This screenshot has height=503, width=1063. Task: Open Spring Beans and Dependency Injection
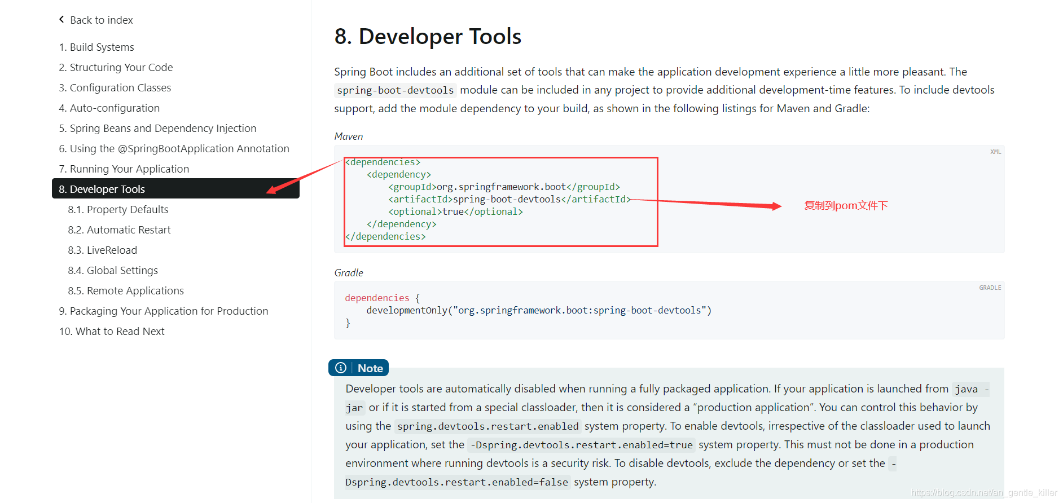pyautogui.click(x=157, y=128)
